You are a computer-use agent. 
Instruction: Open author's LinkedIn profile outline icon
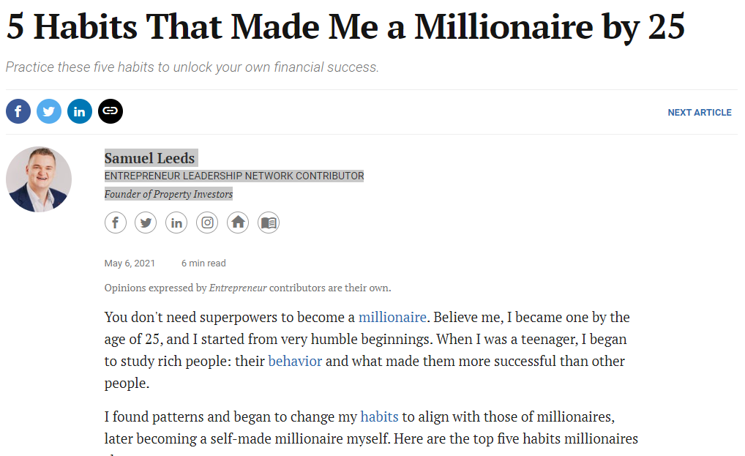(x=176, y=223)
